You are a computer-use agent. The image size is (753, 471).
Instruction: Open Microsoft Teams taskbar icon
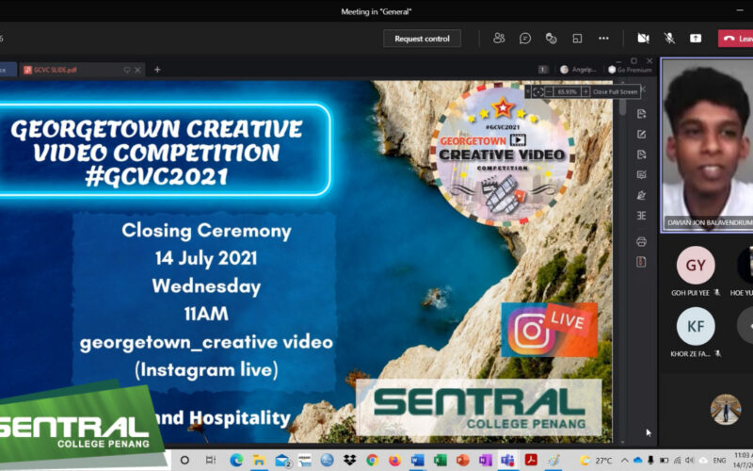tap(507, 460)
